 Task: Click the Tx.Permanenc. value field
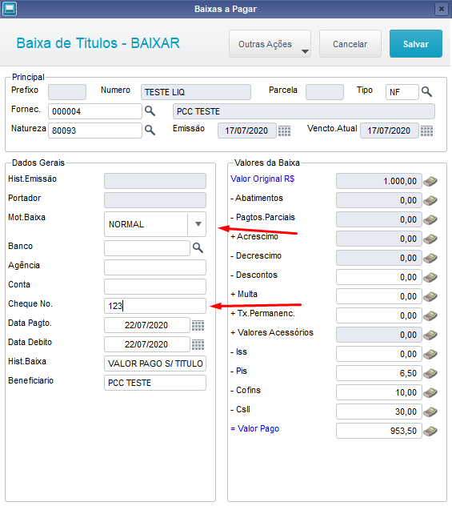click(x=379, y=315)
